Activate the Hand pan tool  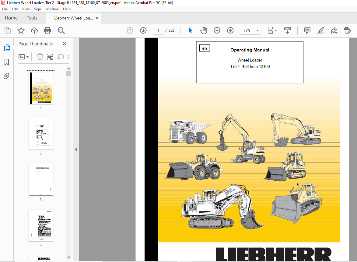click(x=204, y=30)
